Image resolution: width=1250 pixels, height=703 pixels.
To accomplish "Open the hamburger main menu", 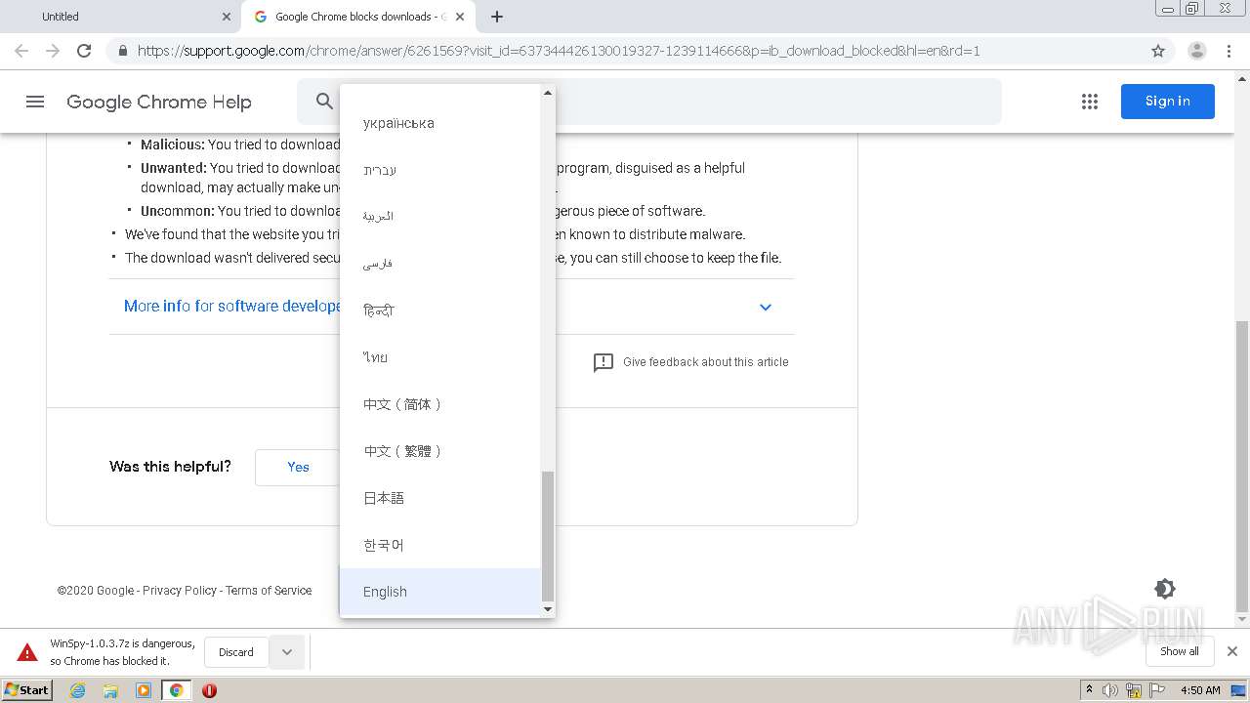I will 35,102.
